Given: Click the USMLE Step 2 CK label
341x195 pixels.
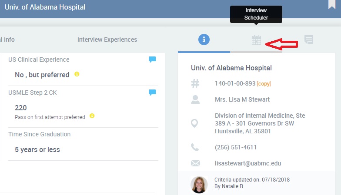Looking at the screenshot, I should click(32, 93).
